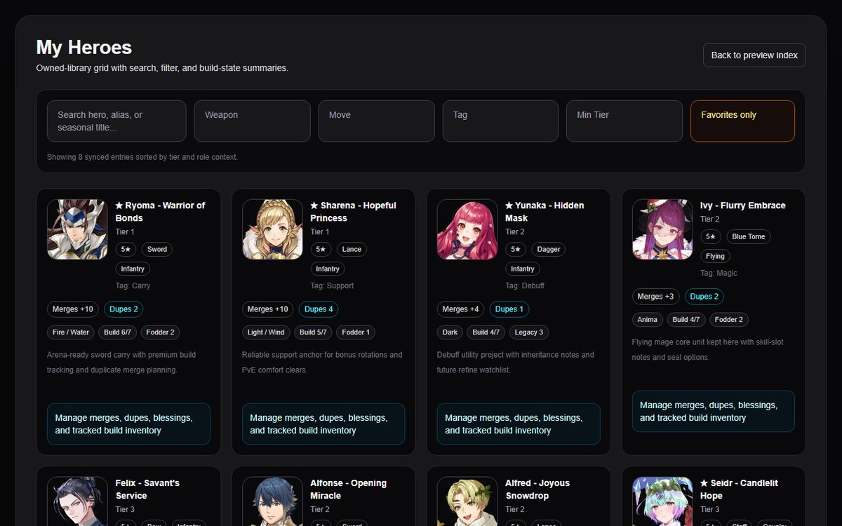The image size is (842, 526).
Task: Click Ryoma's Merges +10 badge
Action: 73,309
